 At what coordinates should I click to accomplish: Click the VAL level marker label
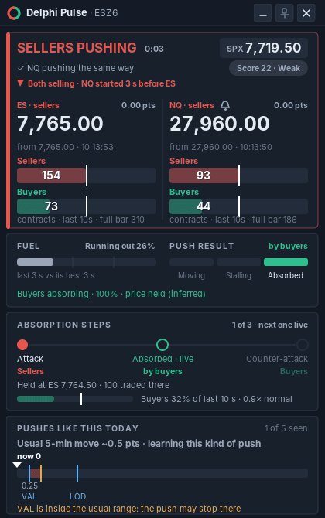[x=29, y=496]
